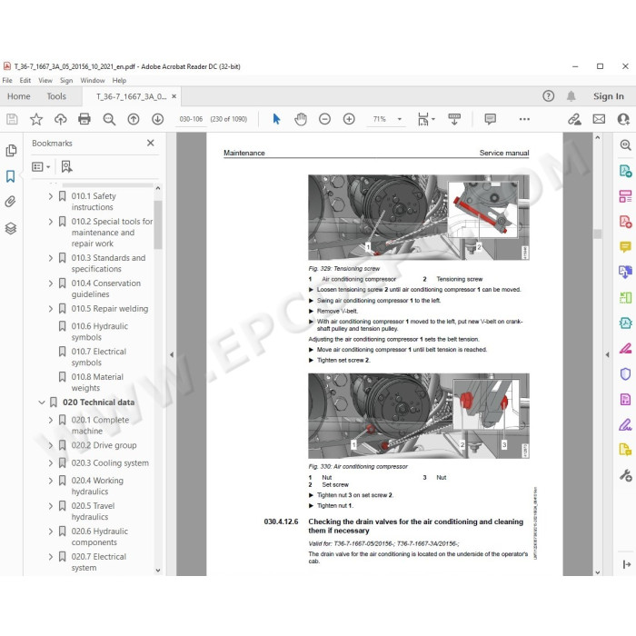Open the 010.8 Material weights bookmark

point(97,383)
